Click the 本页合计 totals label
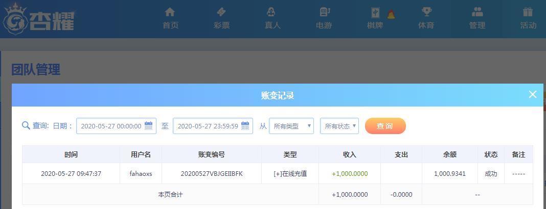 (x=170, y=194)
